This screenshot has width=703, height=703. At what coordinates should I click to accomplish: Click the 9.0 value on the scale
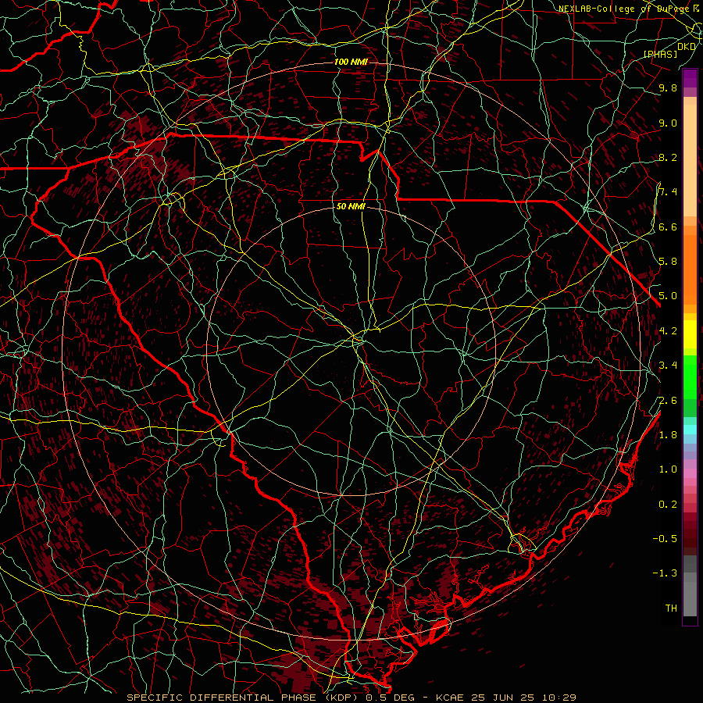click(668, 123)
